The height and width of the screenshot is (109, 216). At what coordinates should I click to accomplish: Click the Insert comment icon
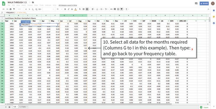point(115,9)
